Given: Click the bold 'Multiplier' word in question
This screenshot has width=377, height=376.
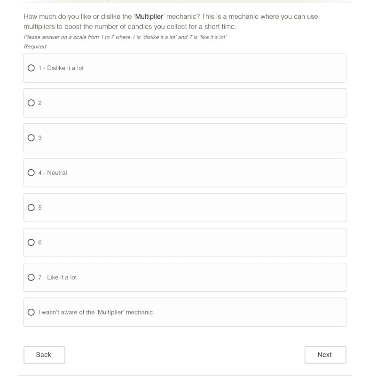Looking at the screenshot, I should pos(149,16).
